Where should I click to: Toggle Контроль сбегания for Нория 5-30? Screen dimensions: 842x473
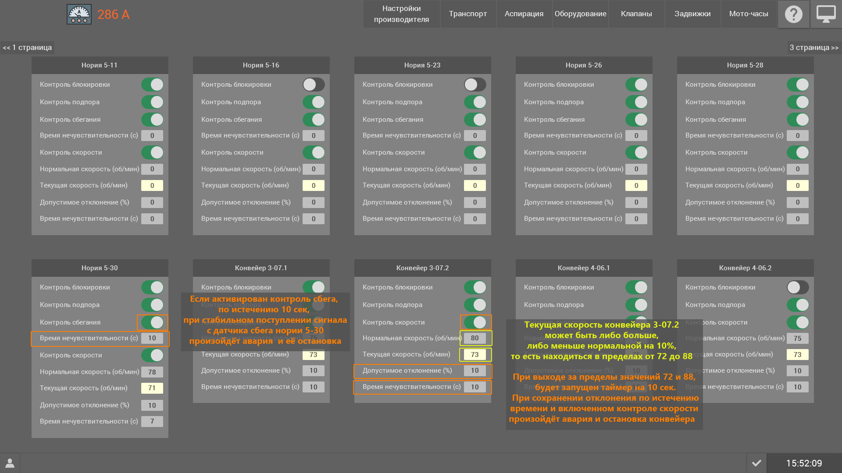coord(152,322)
